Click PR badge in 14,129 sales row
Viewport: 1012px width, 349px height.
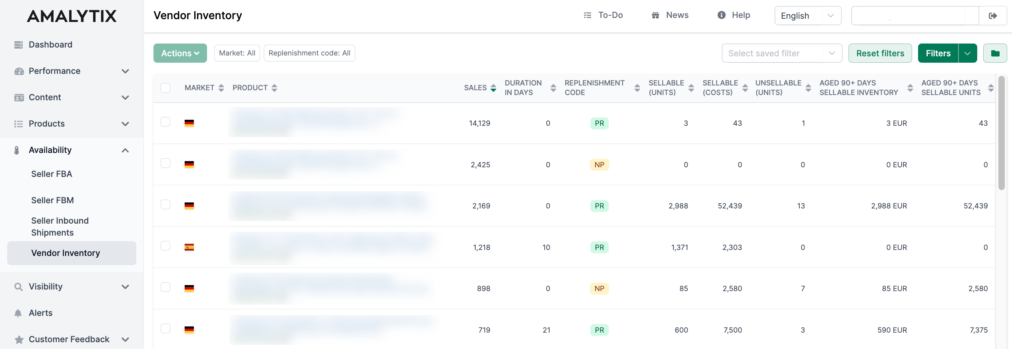coord(599,123)
